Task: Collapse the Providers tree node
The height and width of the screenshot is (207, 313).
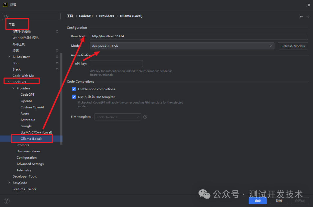Action: (13, 88)
